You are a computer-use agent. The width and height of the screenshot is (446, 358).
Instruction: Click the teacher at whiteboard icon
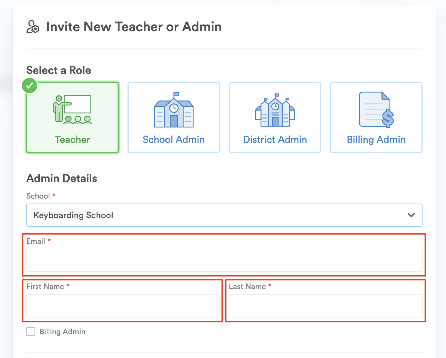[72, 110]
